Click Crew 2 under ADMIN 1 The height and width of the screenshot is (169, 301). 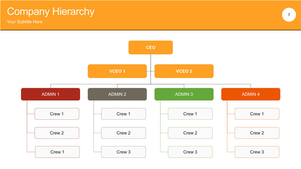click(57, 133)
